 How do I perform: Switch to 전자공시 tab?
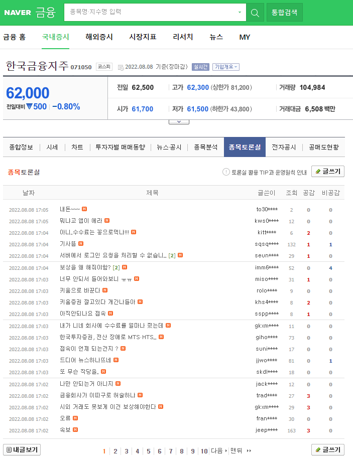[284, 147]
